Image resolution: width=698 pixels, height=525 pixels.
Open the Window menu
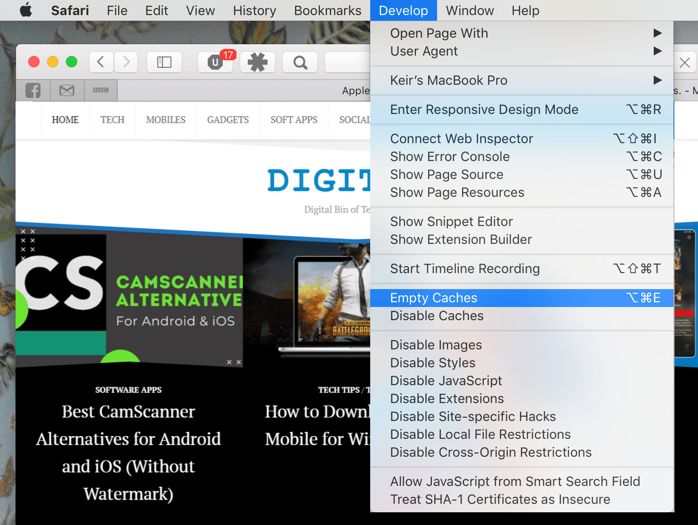pos(470,10)
